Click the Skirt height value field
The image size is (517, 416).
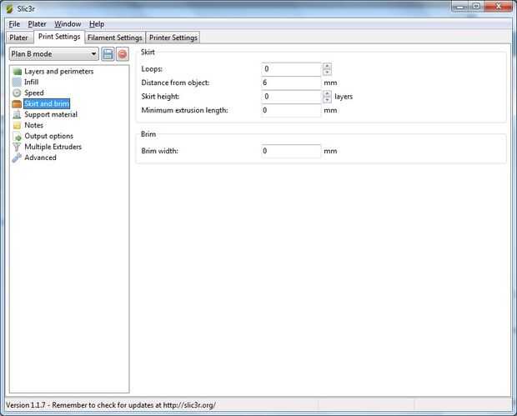(291, 97)
